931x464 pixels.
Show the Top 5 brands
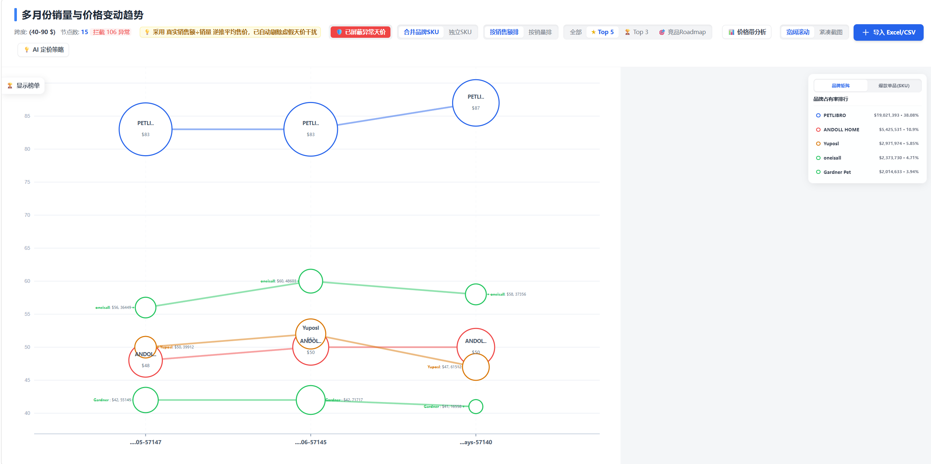click(603, 32)
